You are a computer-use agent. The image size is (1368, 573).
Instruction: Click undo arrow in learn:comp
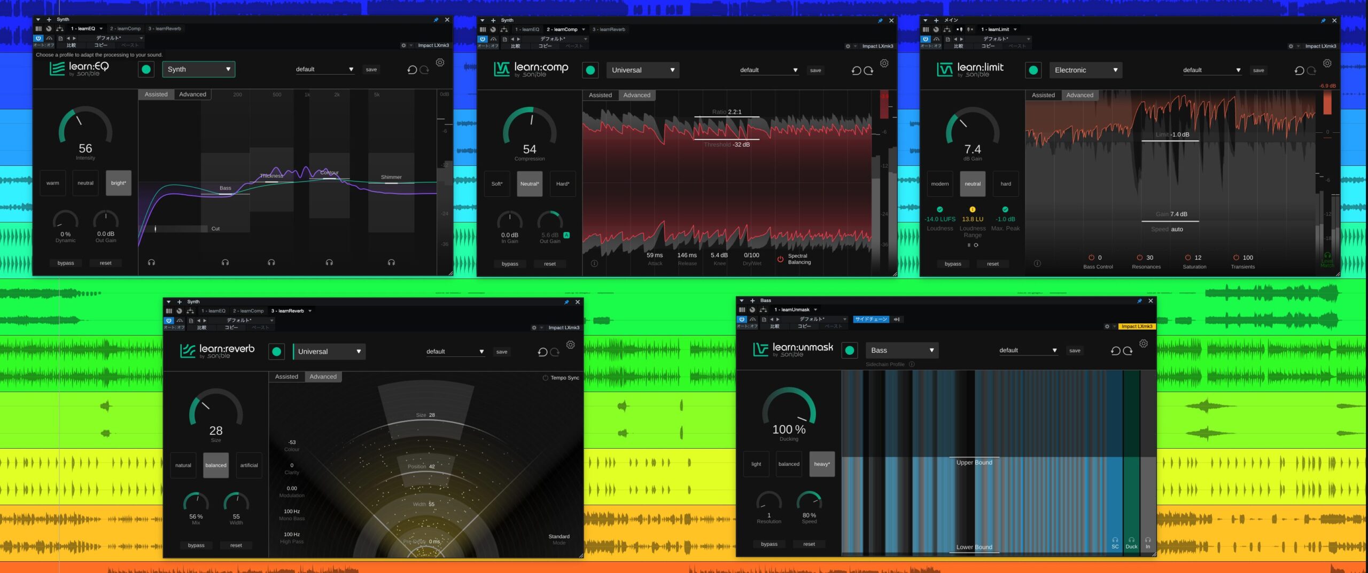(x=856, y=70)
